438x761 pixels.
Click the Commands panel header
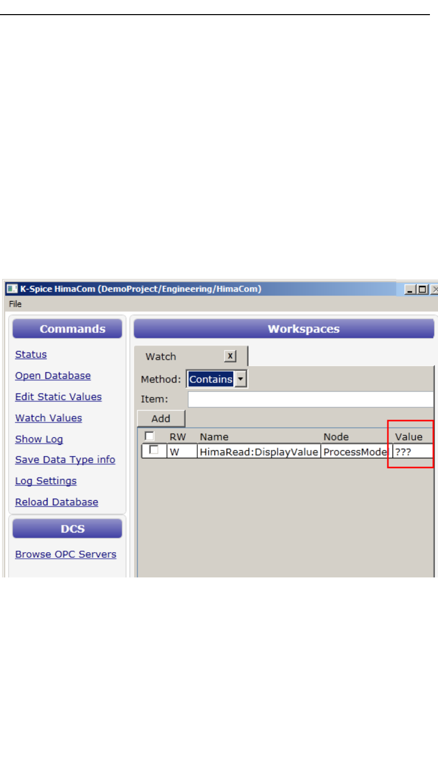[x=67, y=329]
